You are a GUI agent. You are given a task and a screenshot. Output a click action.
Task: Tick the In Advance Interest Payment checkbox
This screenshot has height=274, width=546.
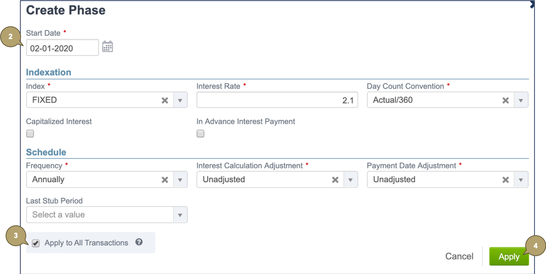(201, 134)
